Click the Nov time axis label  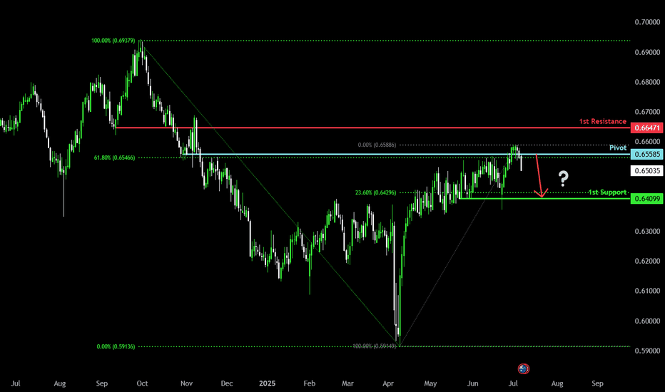[187, 383]
